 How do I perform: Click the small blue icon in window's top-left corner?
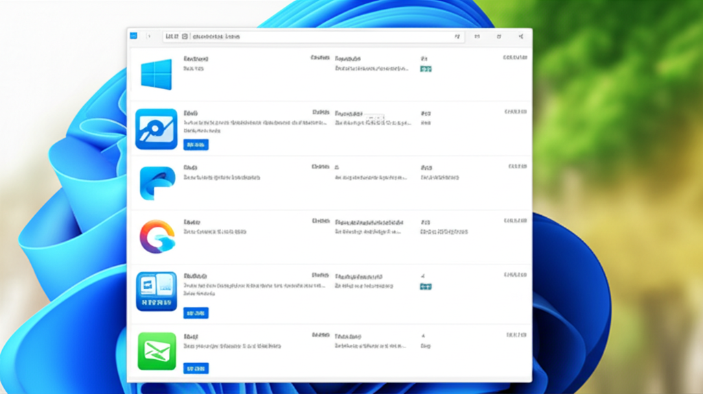click(134, 36)
